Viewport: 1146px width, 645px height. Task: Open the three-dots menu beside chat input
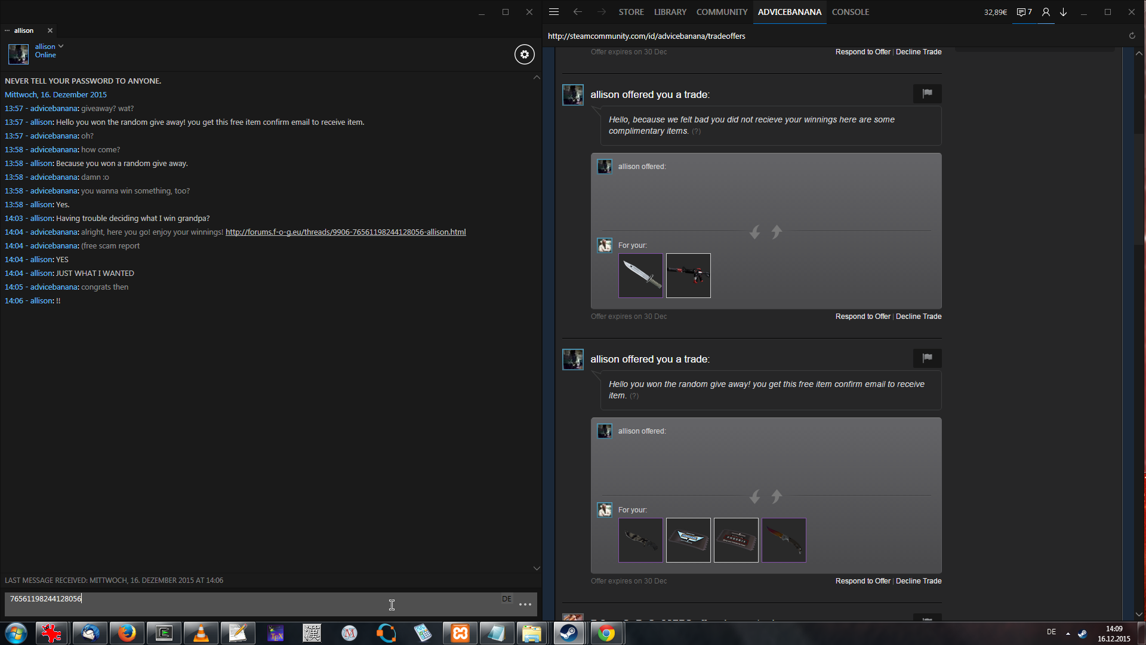(x=525, y=604)
